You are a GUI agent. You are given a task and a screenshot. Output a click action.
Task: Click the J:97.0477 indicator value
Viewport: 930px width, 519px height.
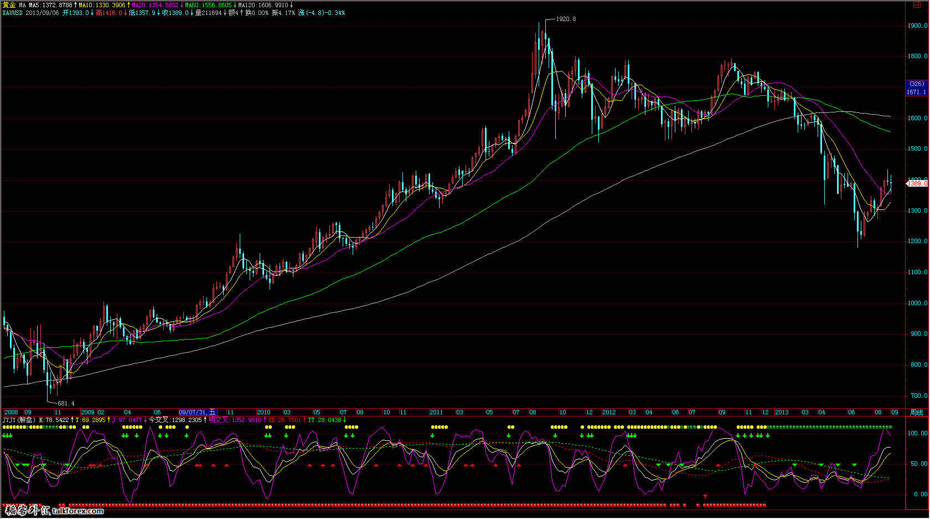pyautogui.click(x=127, y=420)
